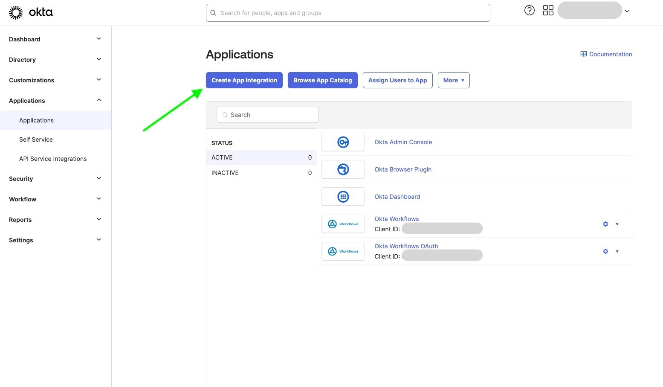This screenshot has width=663, height=387.
Task: Click gear icon for Okta Workflows row
Action: (x=605, y=224)
